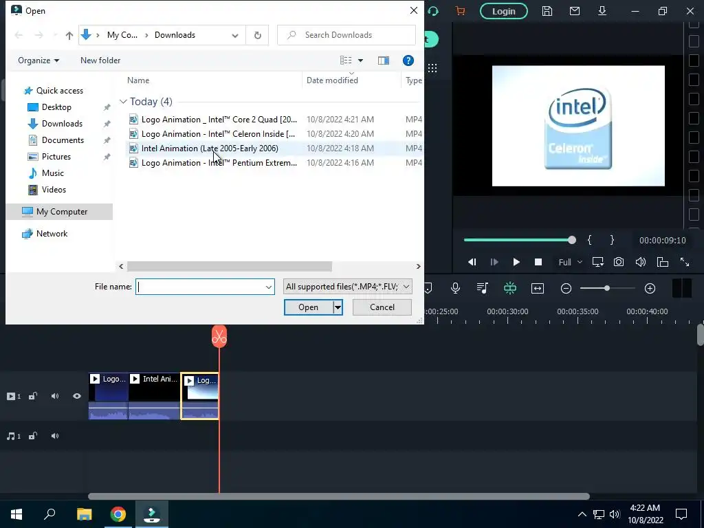Select the first Logo... clip on timeline
The image size is (704, 528).
[x=109, y=397]
